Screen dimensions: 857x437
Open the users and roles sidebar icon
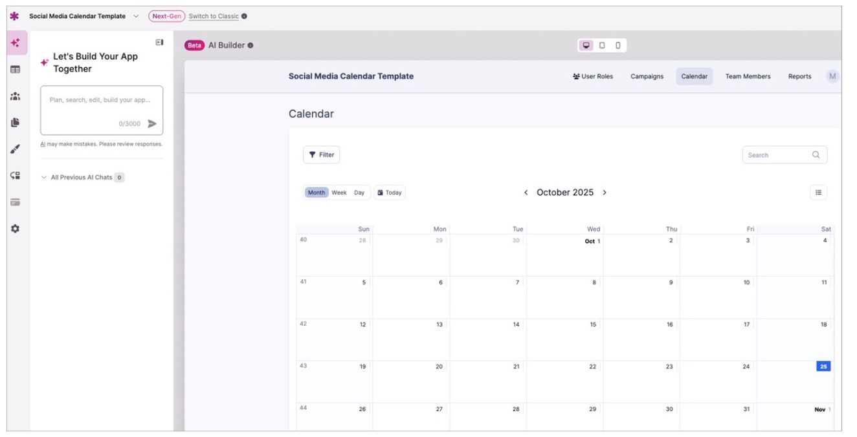click(x=16, y=96)
